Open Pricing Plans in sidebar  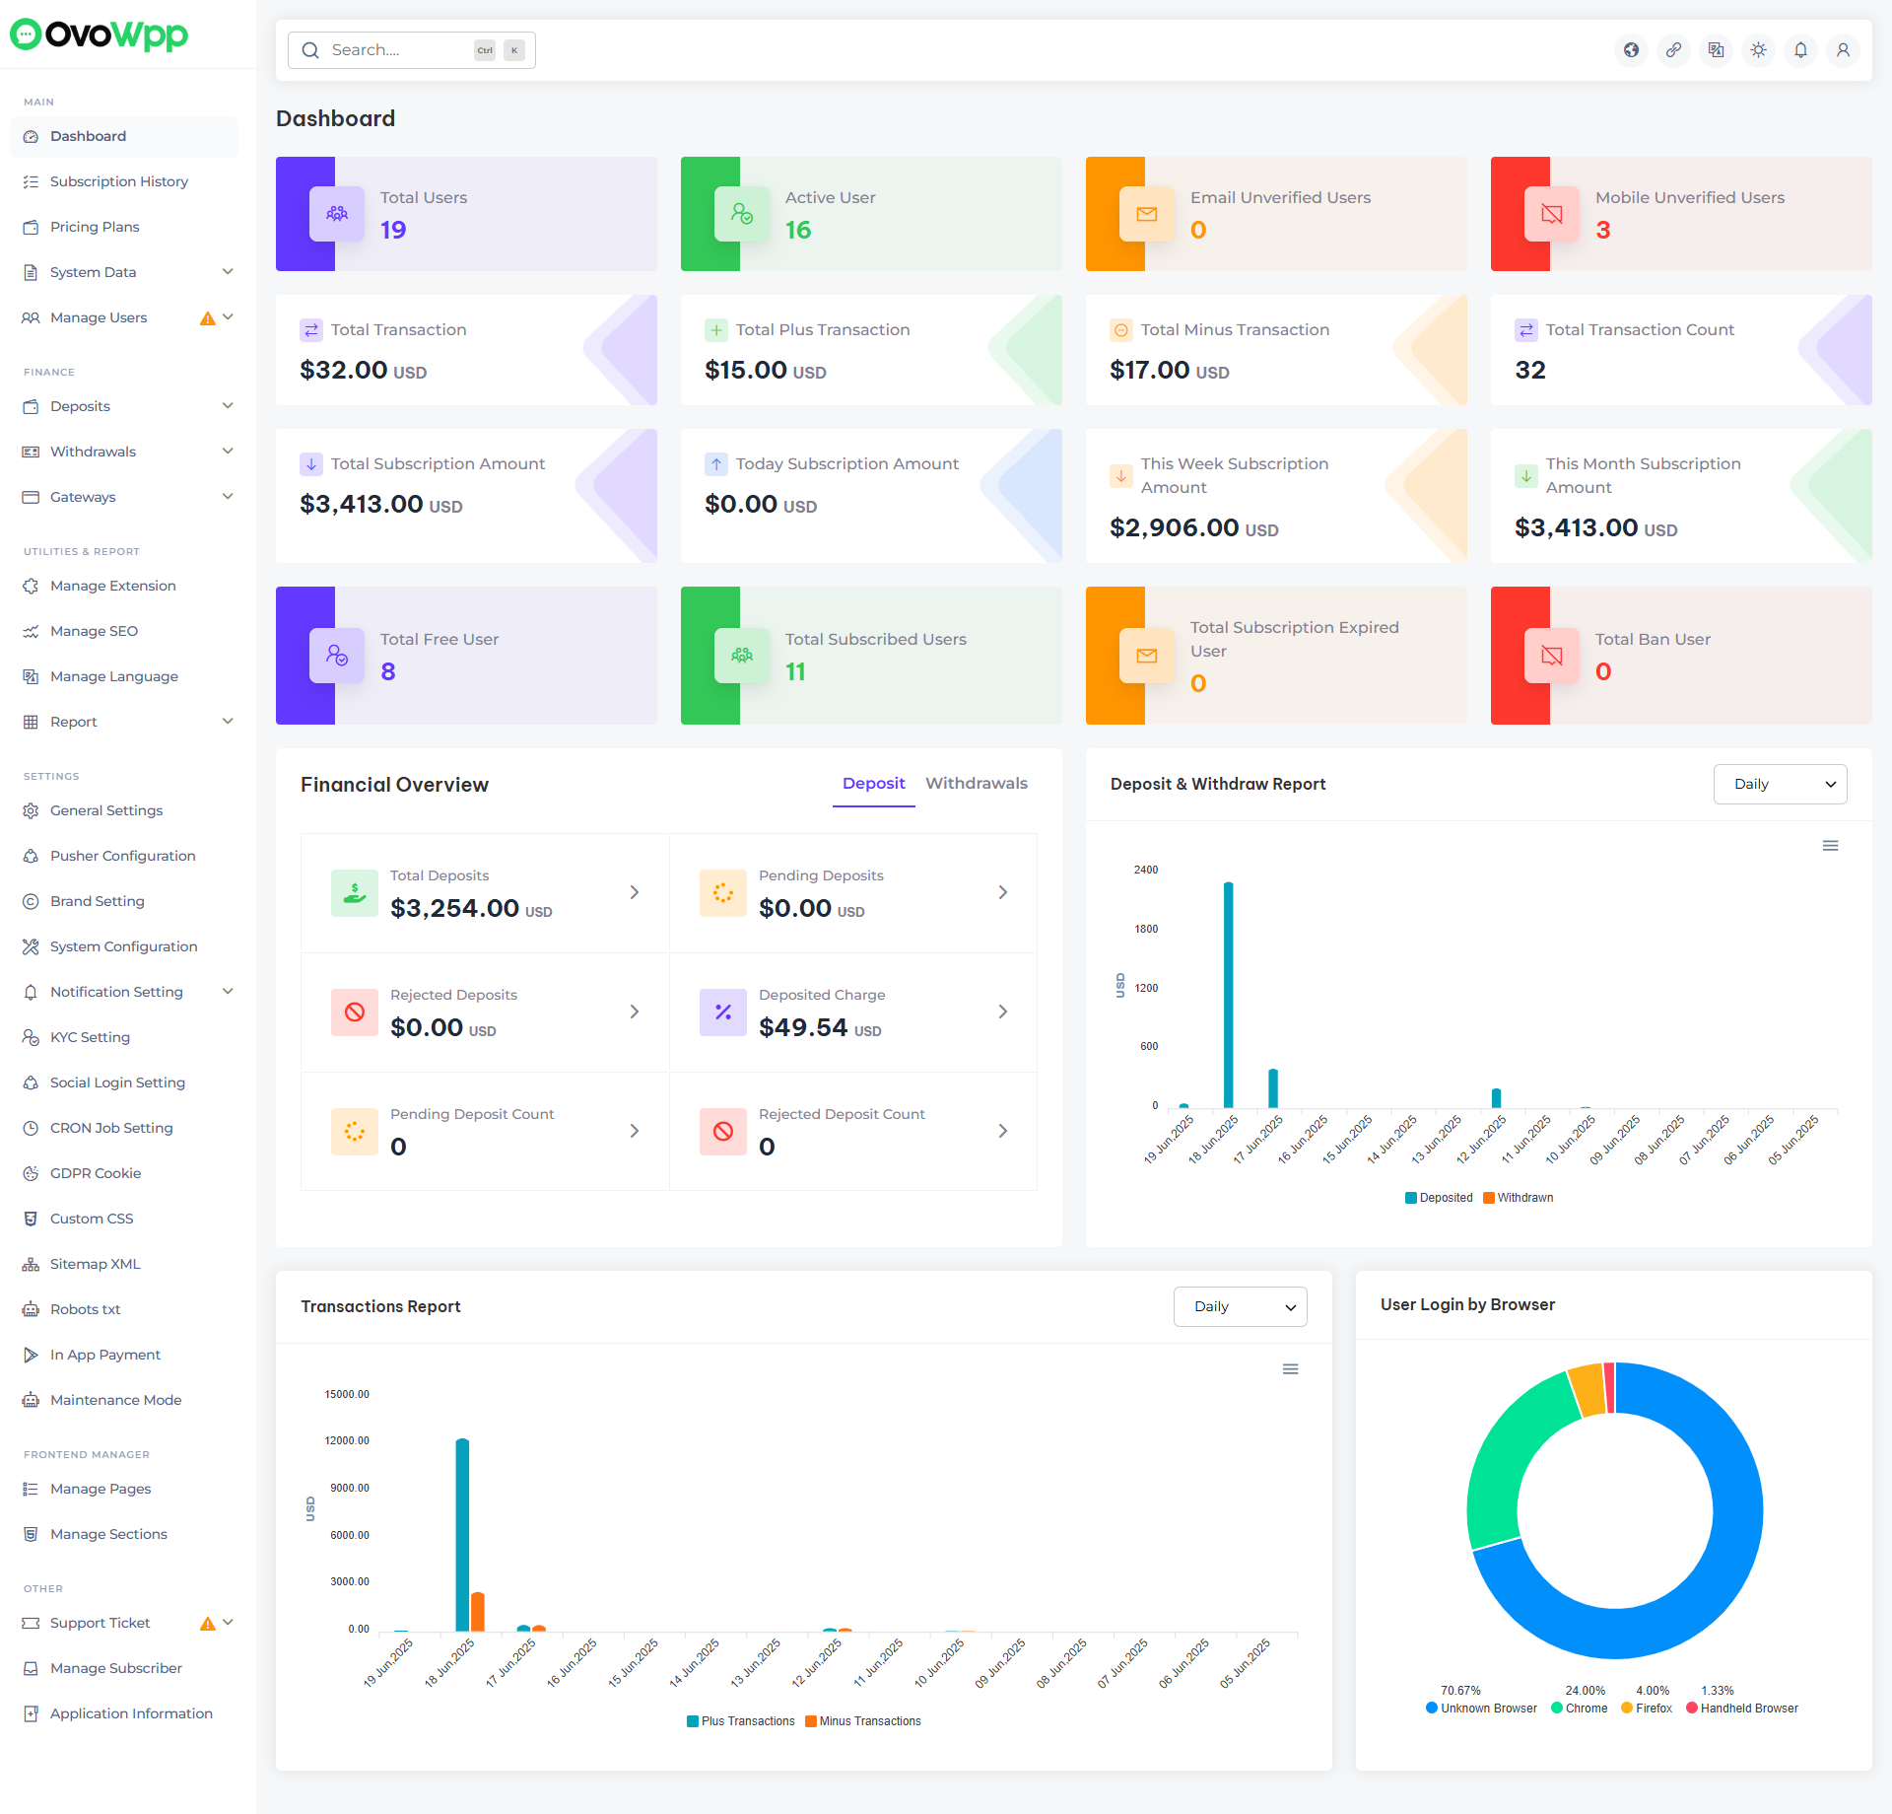[x=95, y=227]
